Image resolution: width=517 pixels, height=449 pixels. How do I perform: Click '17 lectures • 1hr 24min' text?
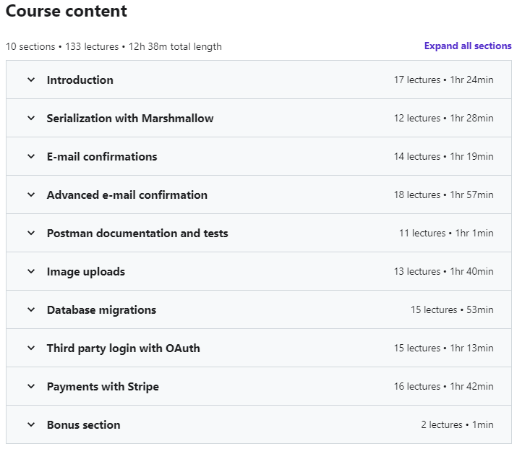443,80
